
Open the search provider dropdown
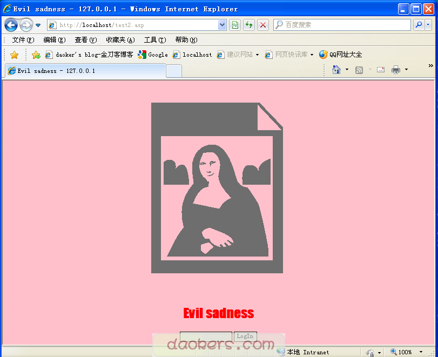[428, 25]
